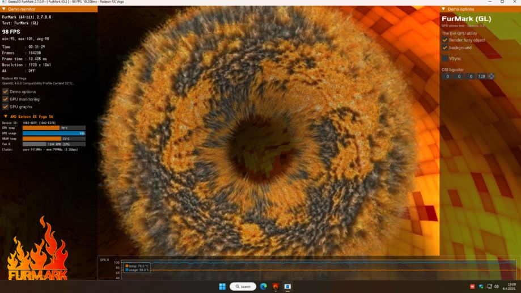The image size is (521, 293).
Task: Click the 98 FPS readout
Action: (x=11, y=32)
